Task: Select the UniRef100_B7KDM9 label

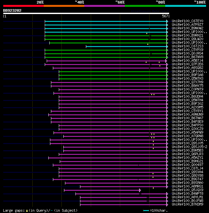Action: [x=187, y=205]
